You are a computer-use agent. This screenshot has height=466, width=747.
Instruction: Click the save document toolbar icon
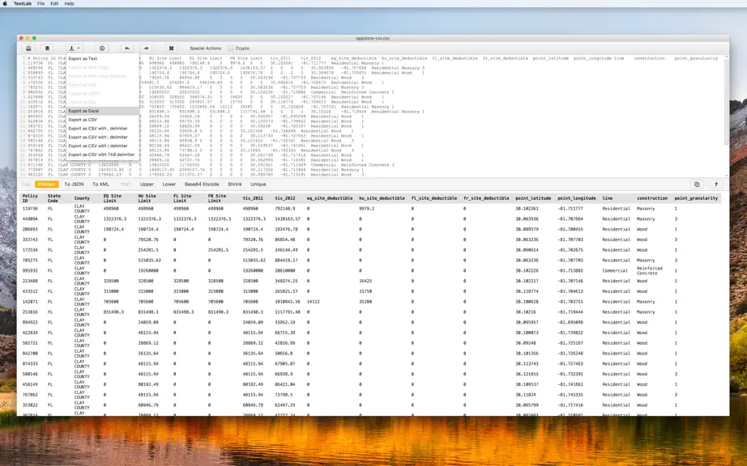point(47,48)
